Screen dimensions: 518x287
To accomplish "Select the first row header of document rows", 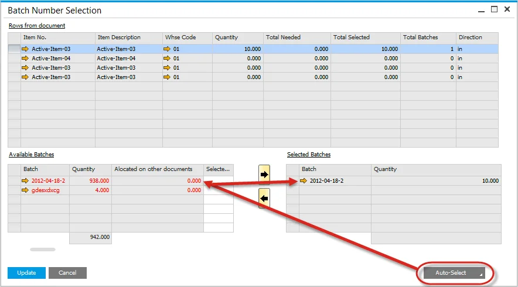I will click(14, 50).
